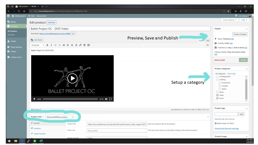This screenshot has width=258, height=145.
Task: Click the Product URL input field
Action: click(x=117, y=124)
